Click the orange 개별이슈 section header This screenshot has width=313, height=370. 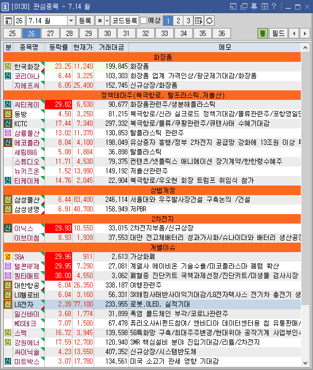pos(152,247)
